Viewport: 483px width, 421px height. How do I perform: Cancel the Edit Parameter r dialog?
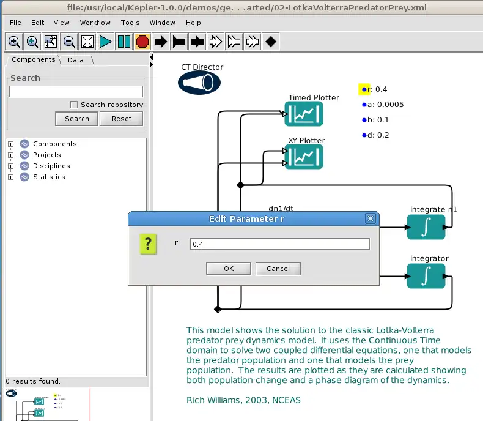(x=278, y=269)
